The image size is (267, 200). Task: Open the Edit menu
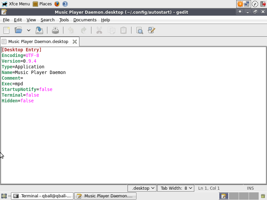tap(18, 20)
